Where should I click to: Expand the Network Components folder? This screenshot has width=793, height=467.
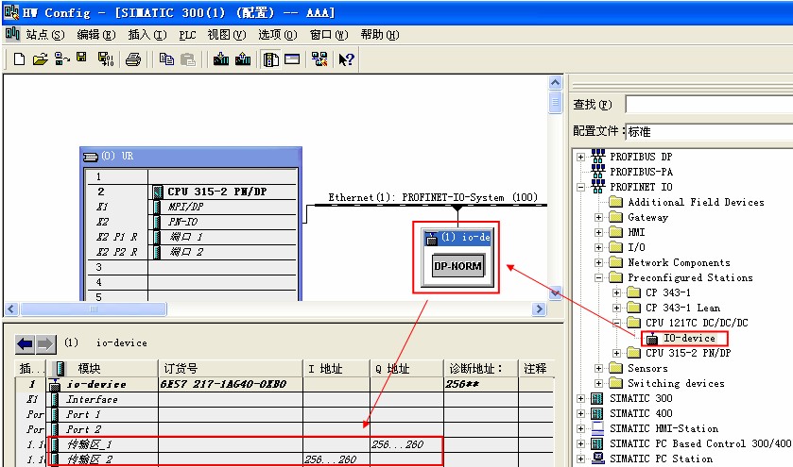pyautogui.click(x=599, y=262)
